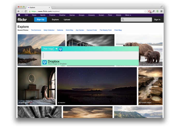180x128 pixels.
Task: Click the Dropbox icon in the overlay header
Action: 61,49
